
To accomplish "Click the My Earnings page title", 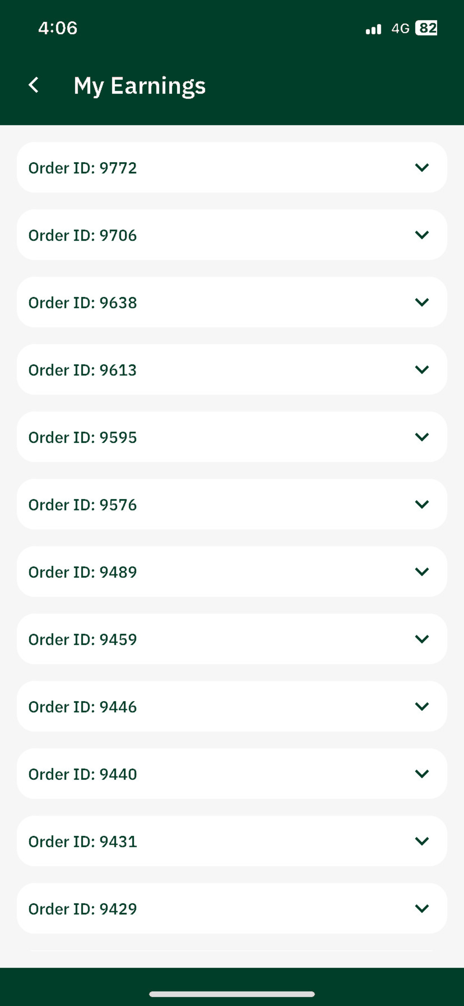I will pyautogui.click(x=140, y=86).
